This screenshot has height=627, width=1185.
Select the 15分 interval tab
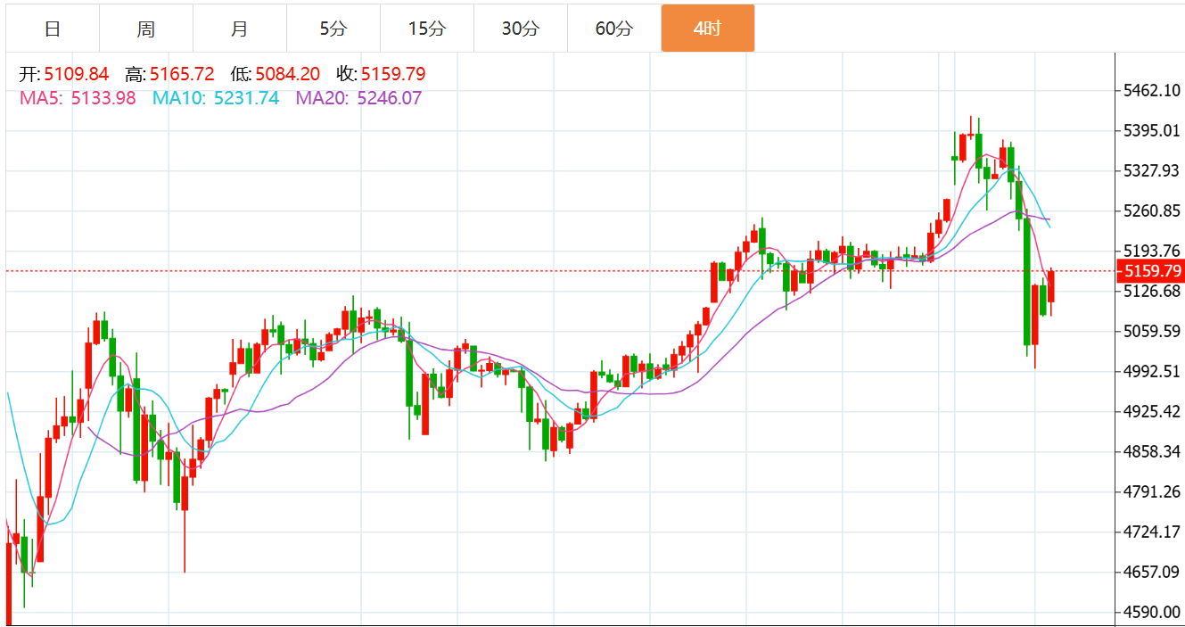pyautogui.click(x=427, y=29)
